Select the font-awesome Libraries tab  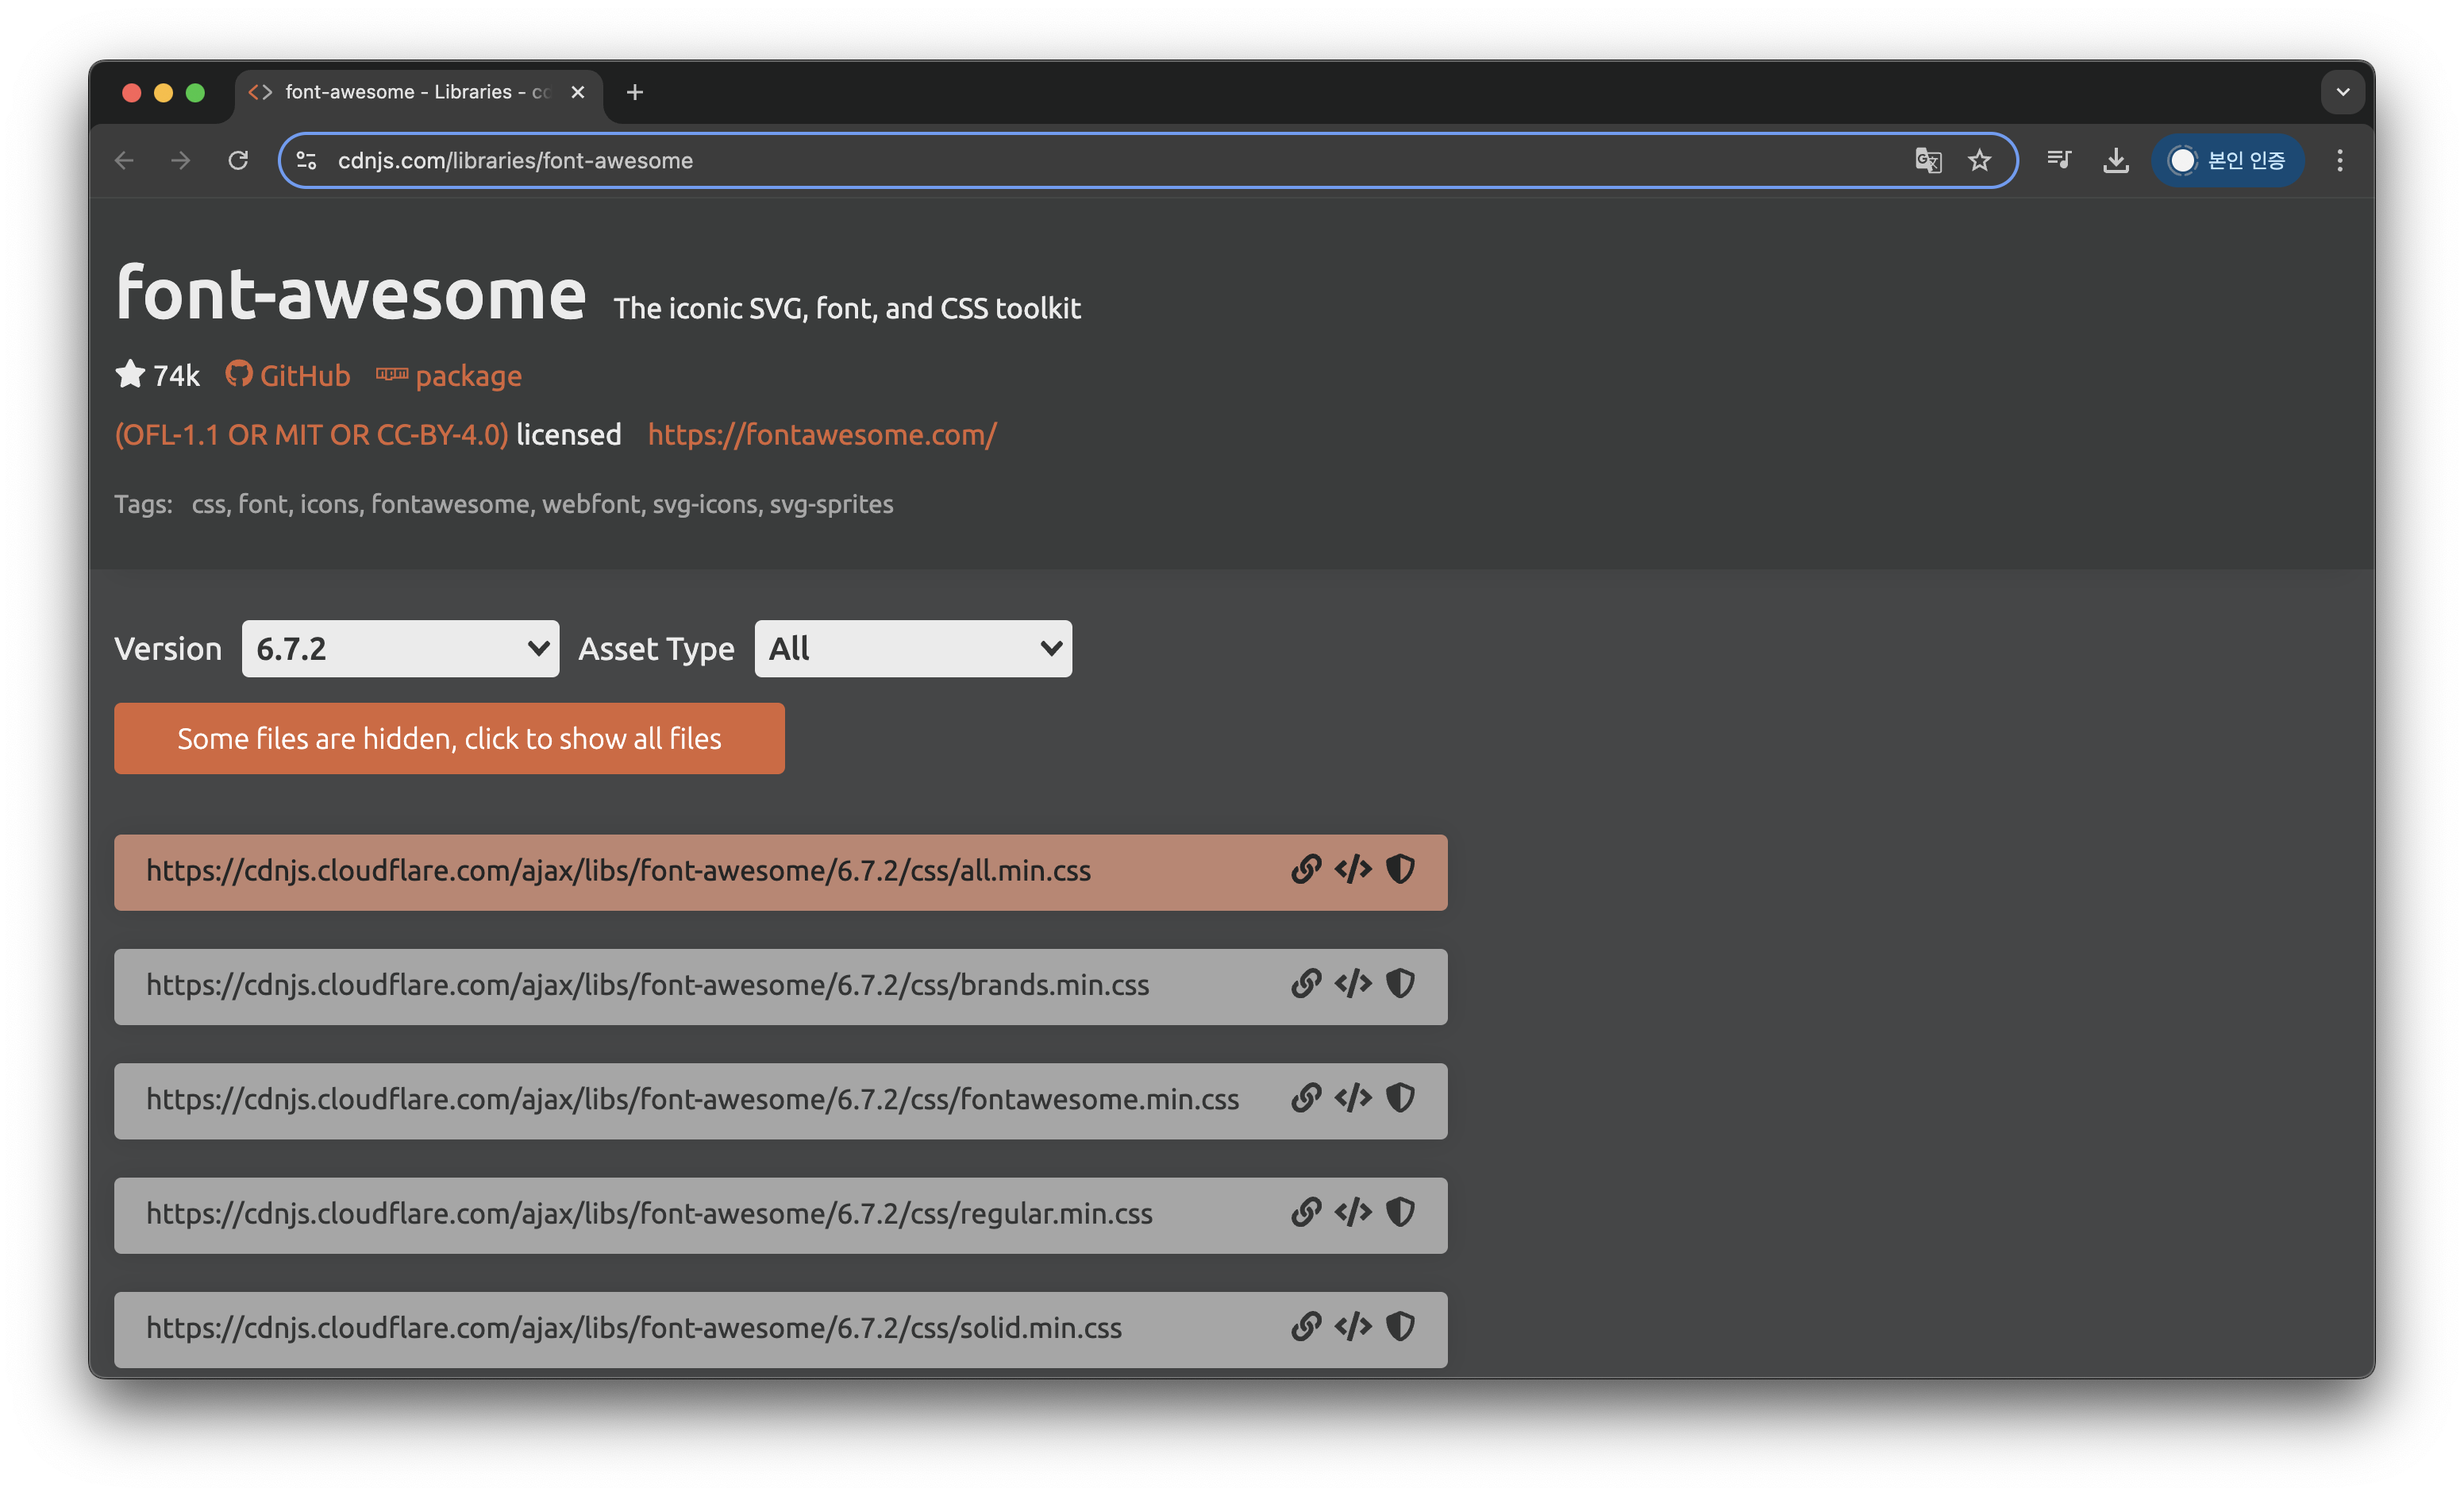(x=420, y=92)
